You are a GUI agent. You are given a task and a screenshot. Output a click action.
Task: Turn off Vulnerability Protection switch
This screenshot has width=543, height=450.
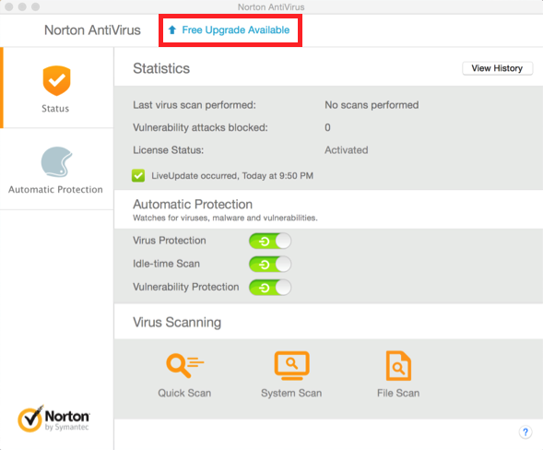click(x=270, y=288)
